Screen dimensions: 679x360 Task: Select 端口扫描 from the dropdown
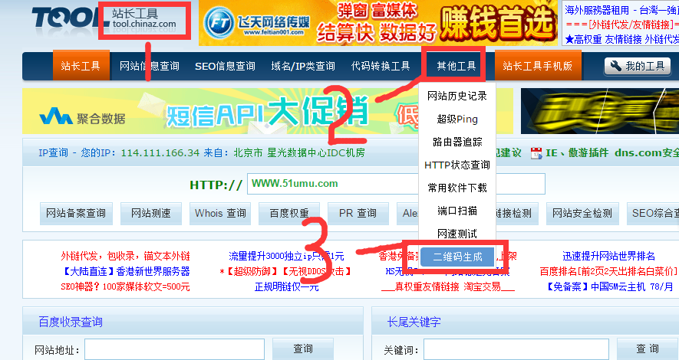tap(457, 211)
